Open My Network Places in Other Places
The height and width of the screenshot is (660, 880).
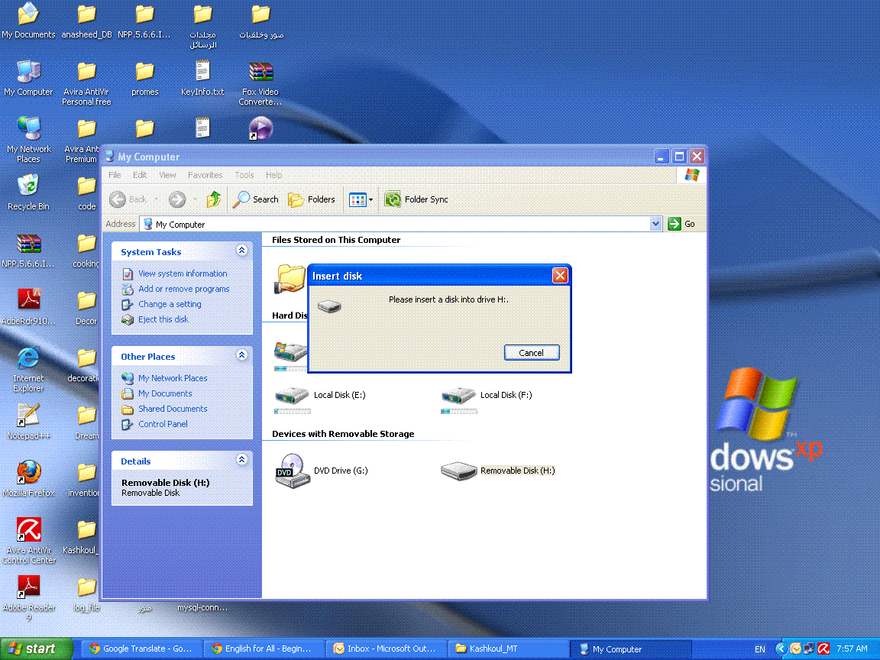point(173,377)
